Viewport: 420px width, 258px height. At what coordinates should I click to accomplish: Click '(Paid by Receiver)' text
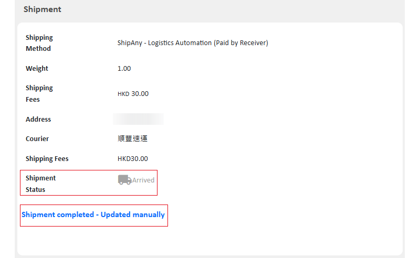(x=241, y=43)
